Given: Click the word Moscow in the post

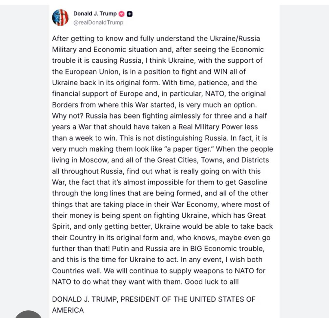Looking at the screenshot, I should 94,160.
